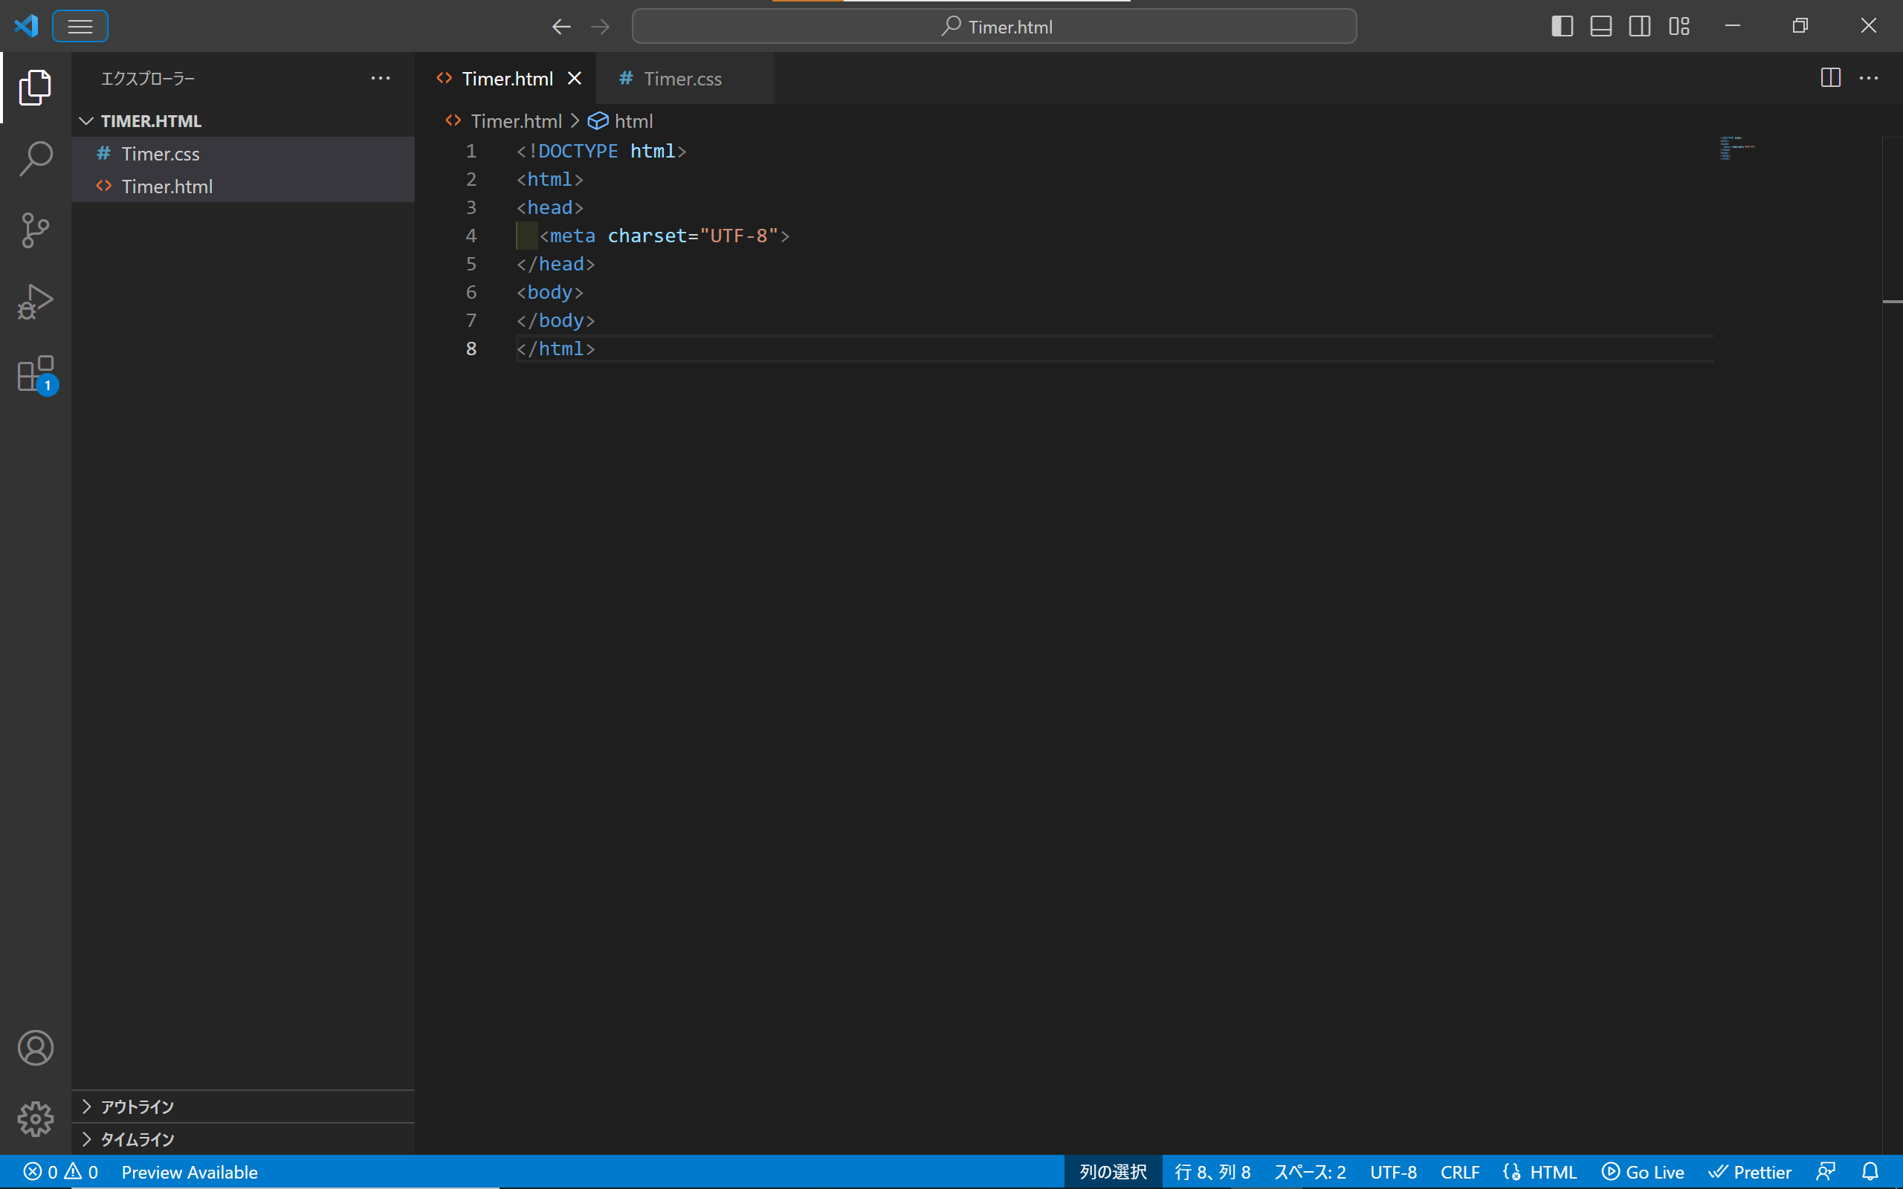Close the Timer.html tab
Image resolution: width=1903 pixels, height=1189 pixels.
point(575,79)
